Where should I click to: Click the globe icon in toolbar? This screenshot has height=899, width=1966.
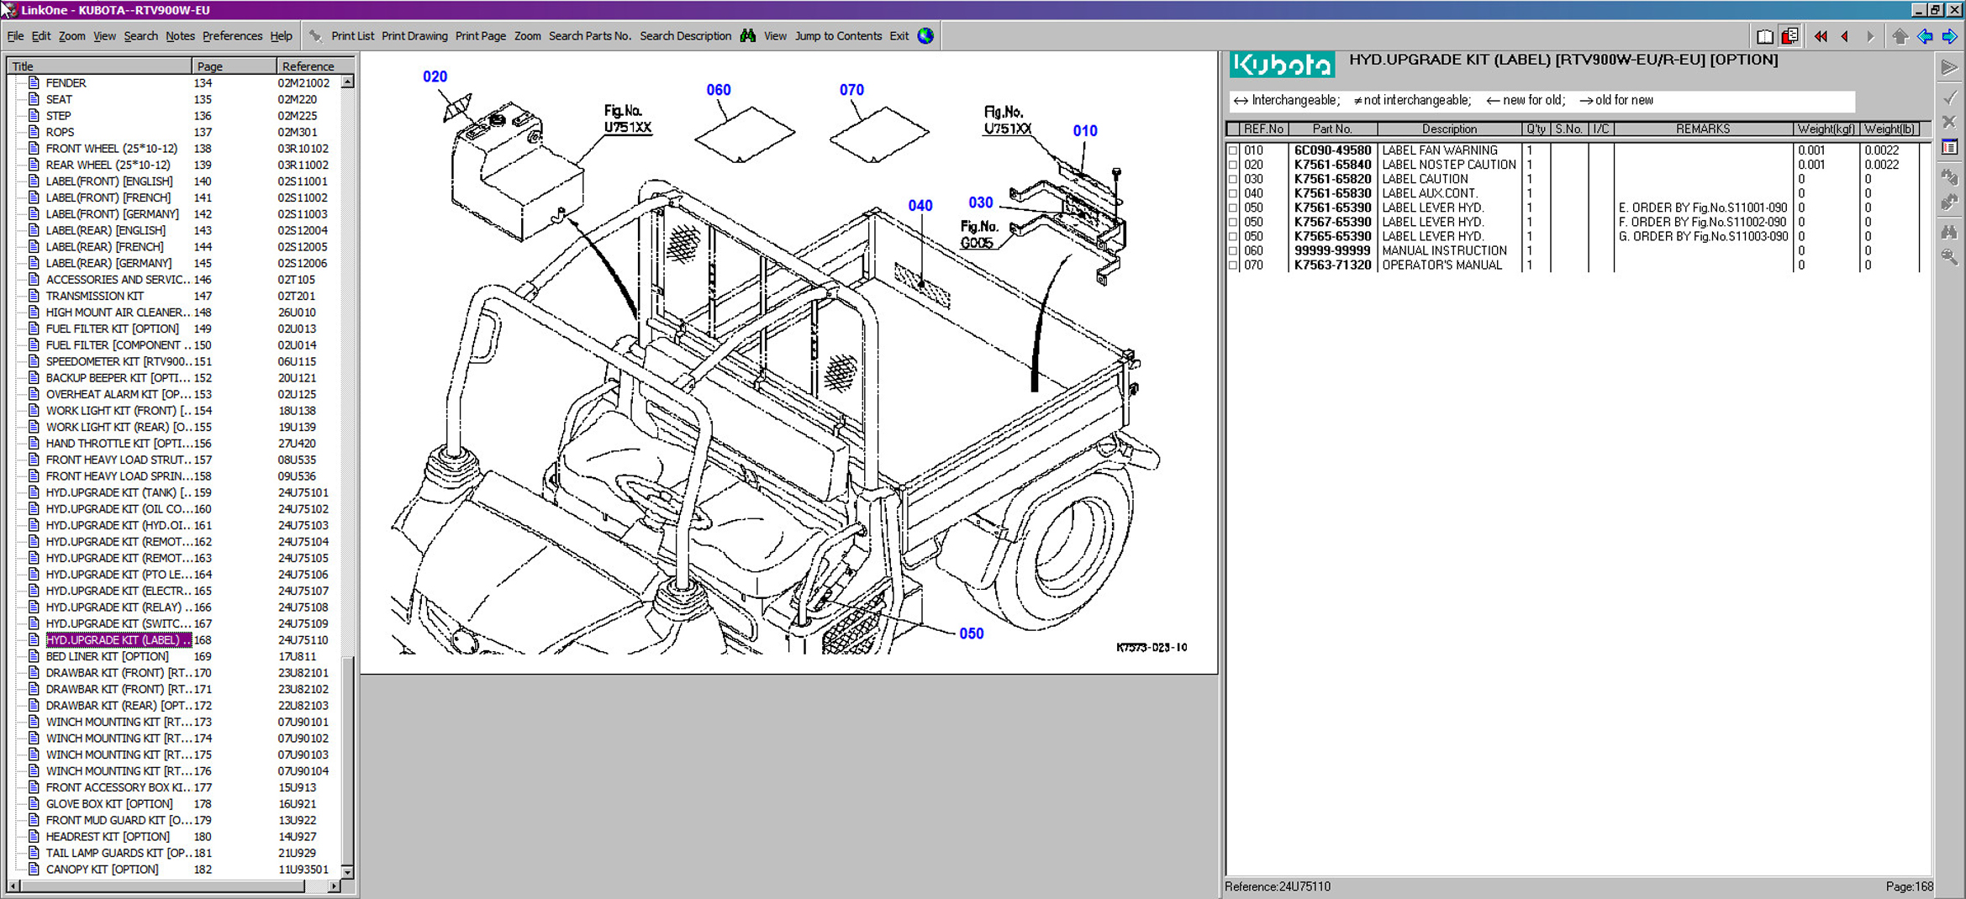pos(925,36)
